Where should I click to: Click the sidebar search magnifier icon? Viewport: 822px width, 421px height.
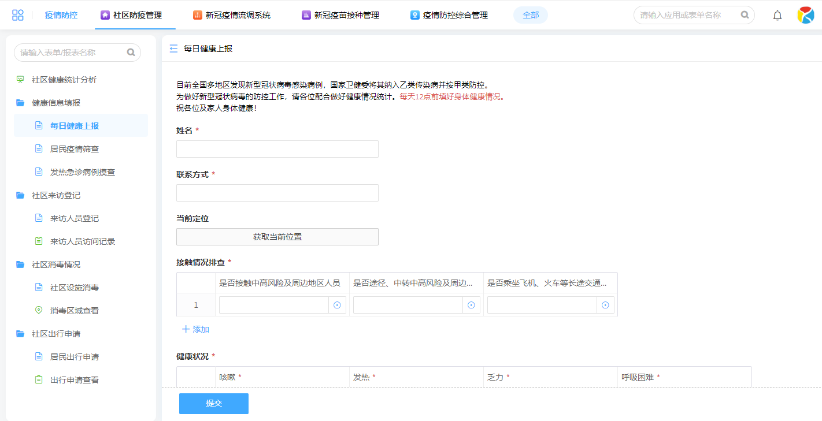(131, 53)
